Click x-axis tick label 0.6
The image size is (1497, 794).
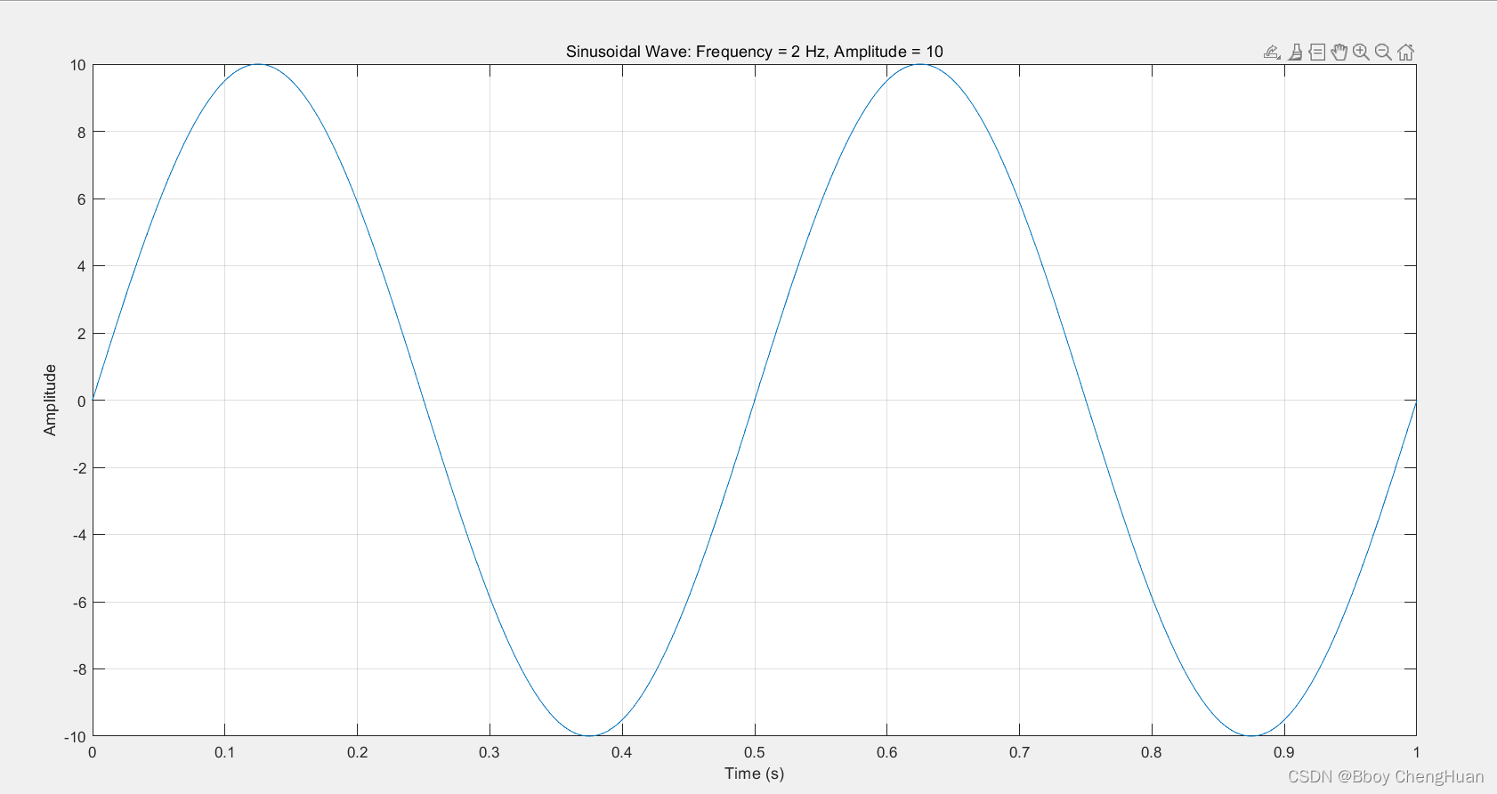pyautogui.click(x=886, y=752)
